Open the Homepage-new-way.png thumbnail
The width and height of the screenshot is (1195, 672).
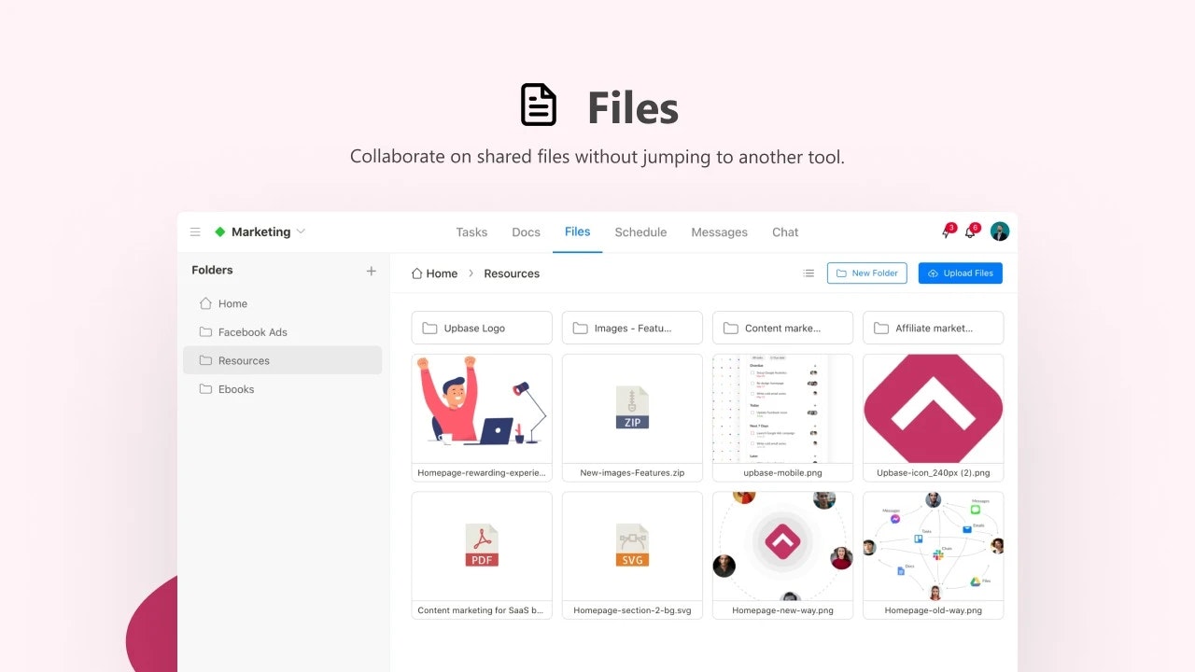point(782,546)
